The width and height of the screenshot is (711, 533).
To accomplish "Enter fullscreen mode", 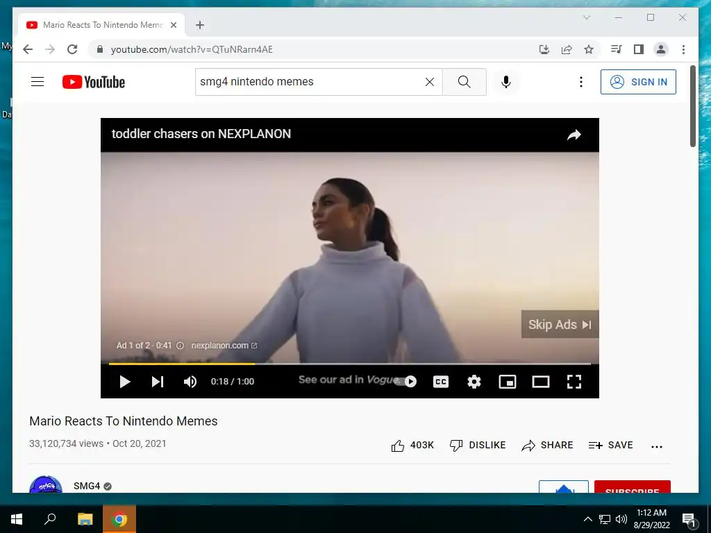I will 574,382.
